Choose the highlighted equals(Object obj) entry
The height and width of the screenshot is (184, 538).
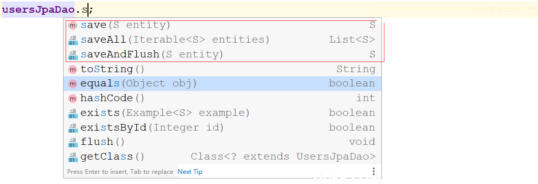tap(222, 84)
